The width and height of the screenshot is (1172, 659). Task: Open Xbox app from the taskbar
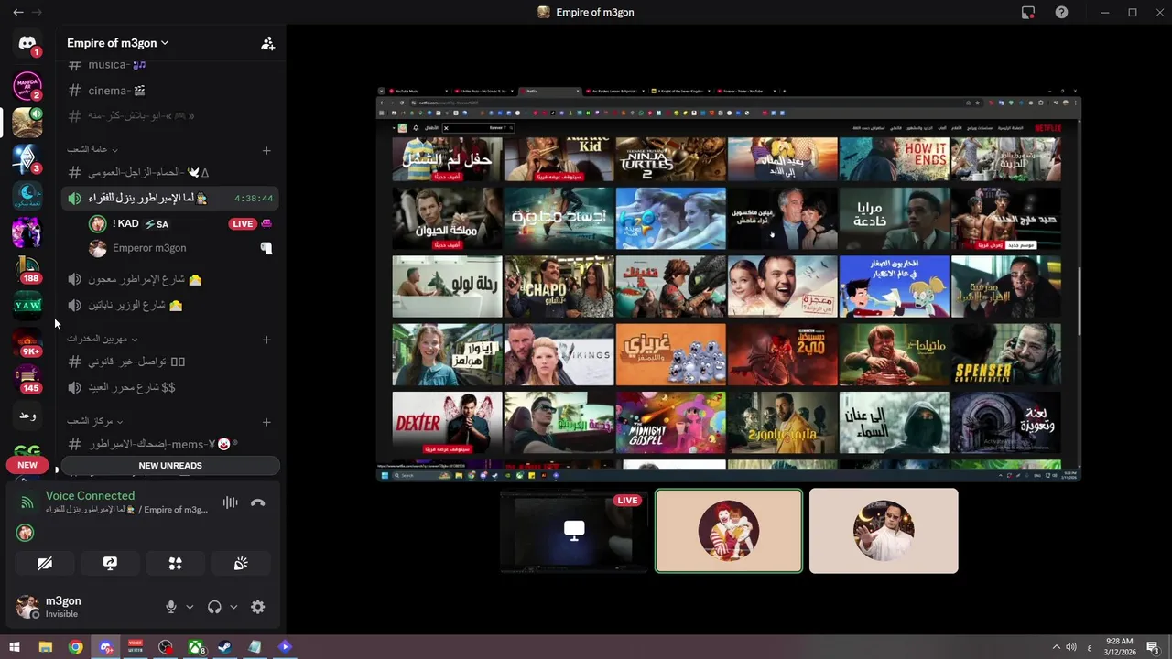(195, 647)
